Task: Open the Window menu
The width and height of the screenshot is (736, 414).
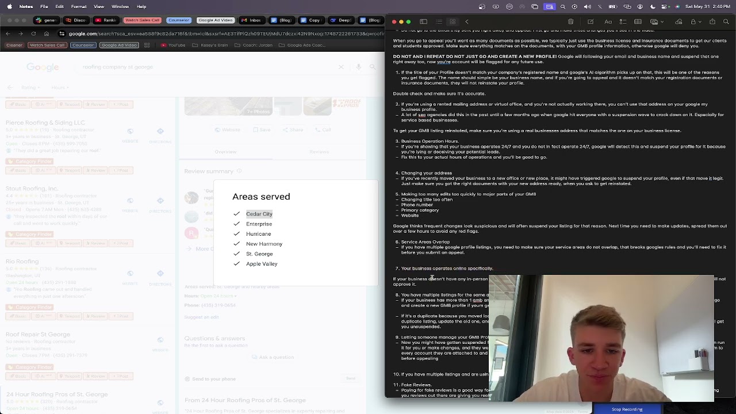Action: [120, 6]
